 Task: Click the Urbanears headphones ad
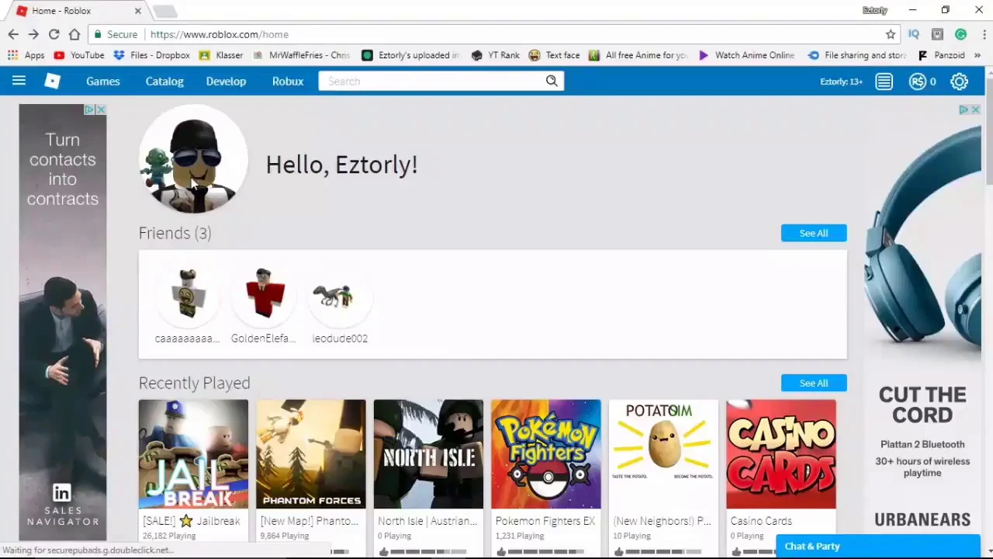[922, 322]
